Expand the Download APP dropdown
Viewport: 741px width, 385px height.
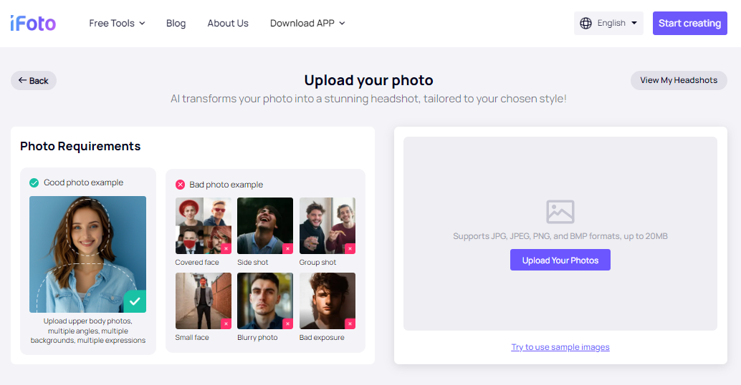[307, 23]
